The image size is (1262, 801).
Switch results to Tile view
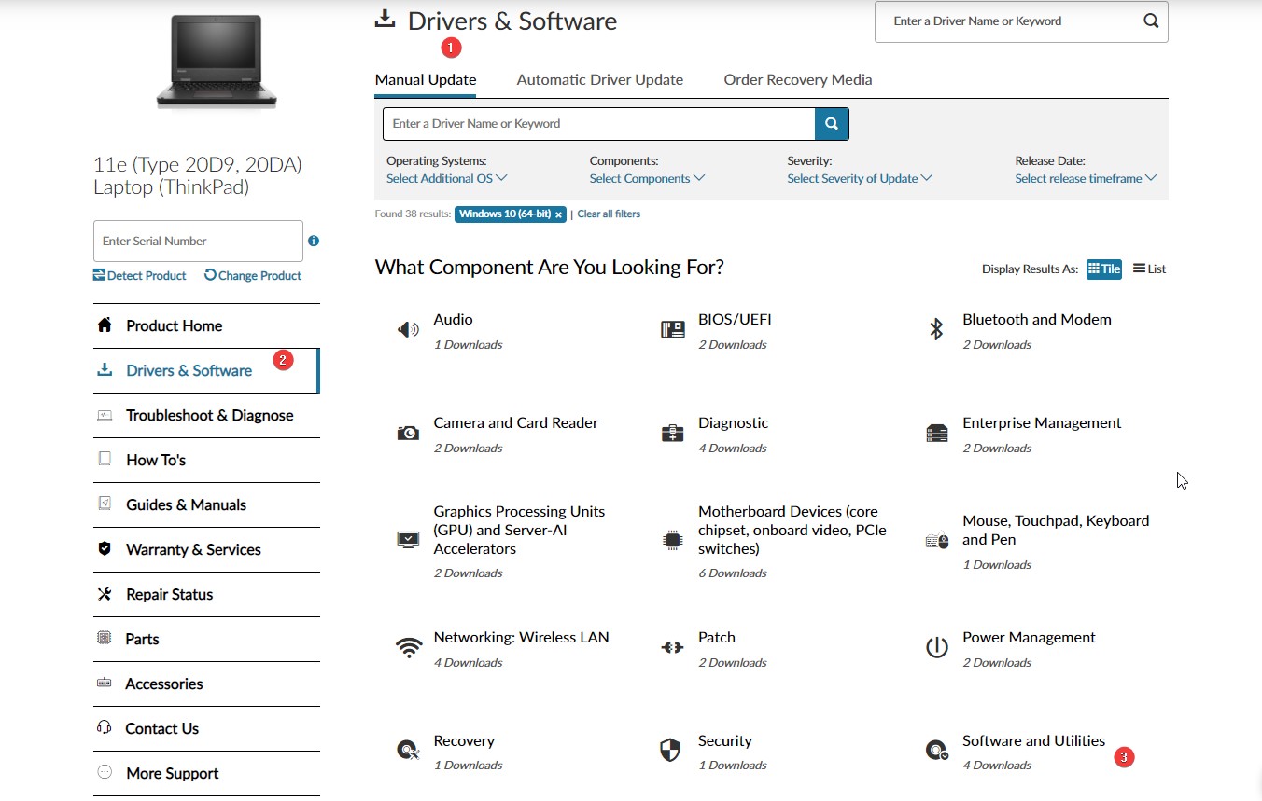pos(1104,269)
